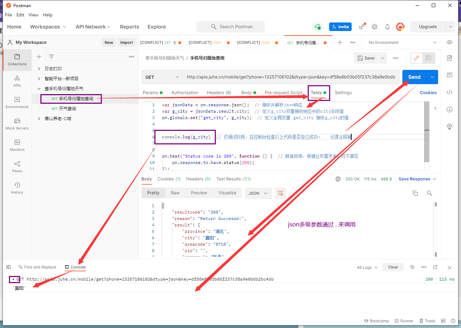
Task: Expand the 智能平台--新项目 collection
Action: point(39,78)
